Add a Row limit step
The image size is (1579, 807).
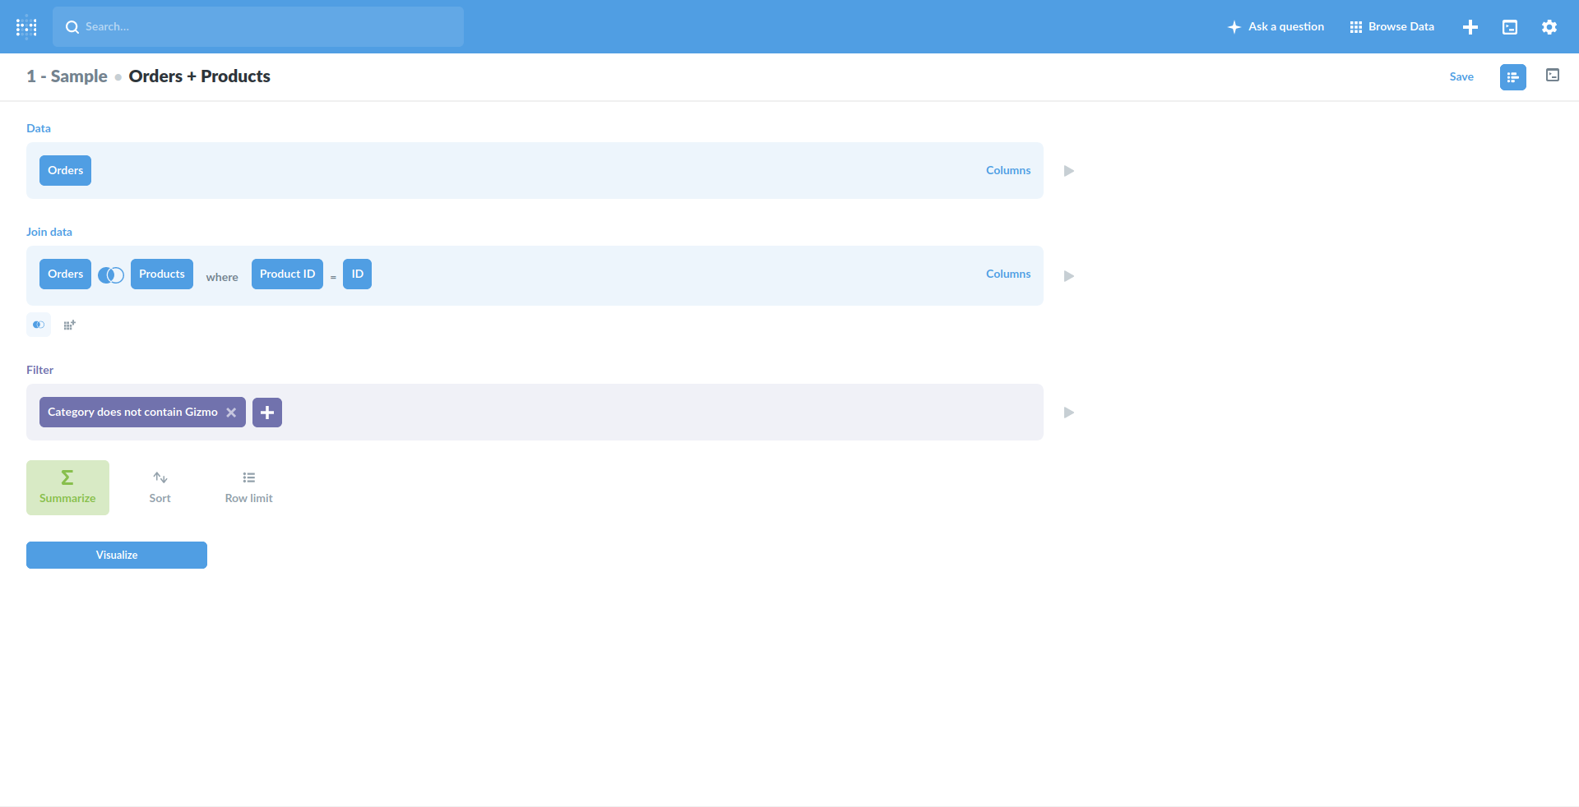(x=249, y=488)
